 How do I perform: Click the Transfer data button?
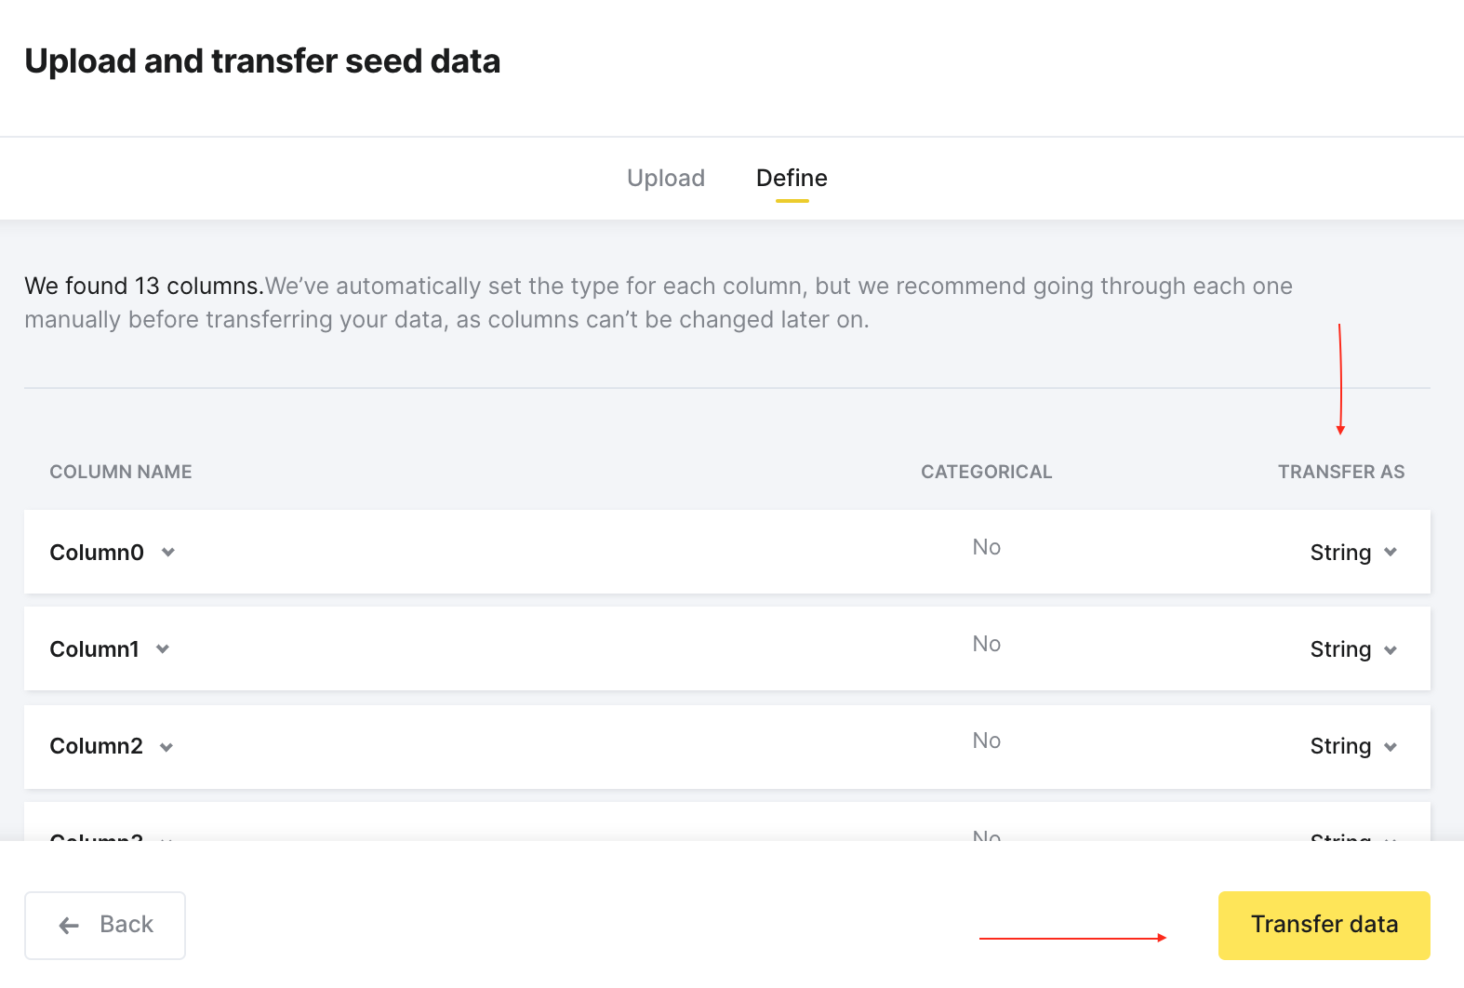pos(1324,925)
